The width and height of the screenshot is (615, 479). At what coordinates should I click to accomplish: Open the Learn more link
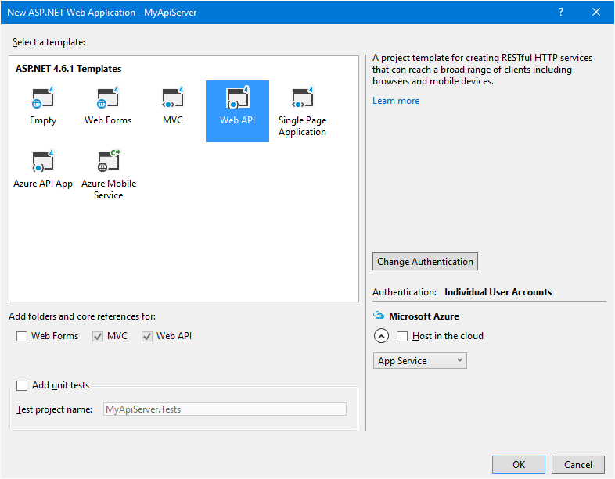coord(396,101)
